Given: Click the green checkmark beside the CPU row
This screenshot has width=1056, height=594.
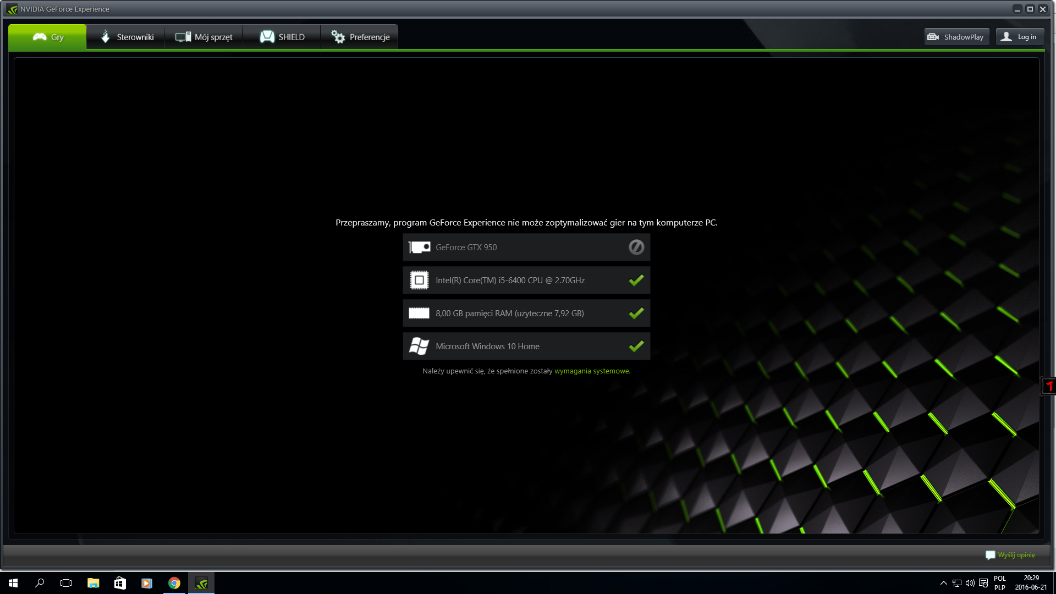Looking at the screenshot, I should [636, 280].
